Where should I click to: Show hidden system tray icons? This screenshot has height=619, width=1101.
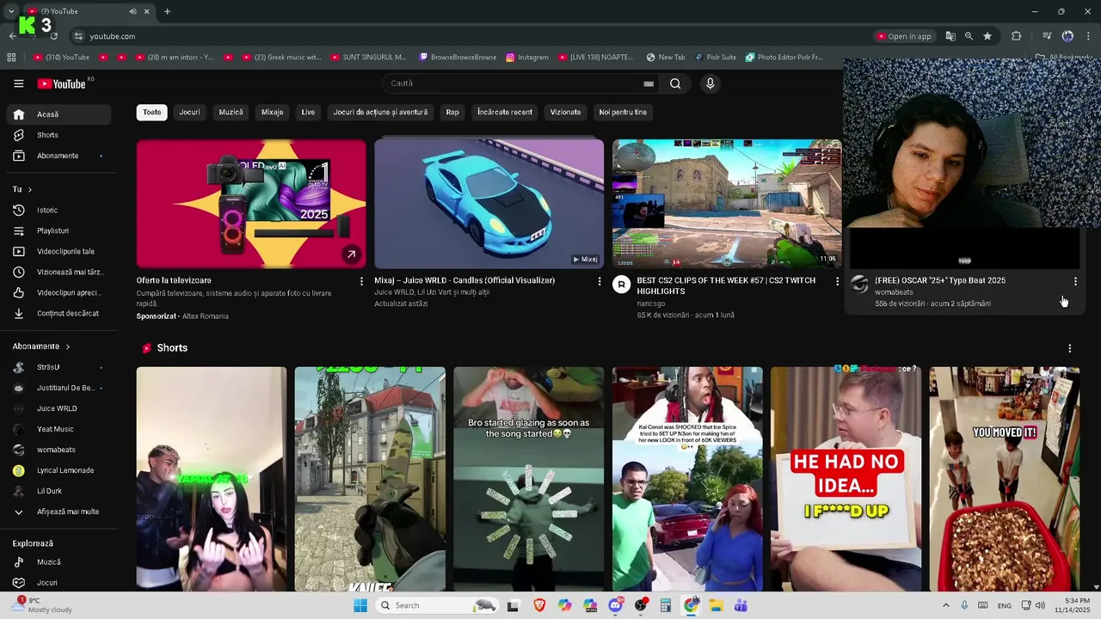click(x=945, y=605)
